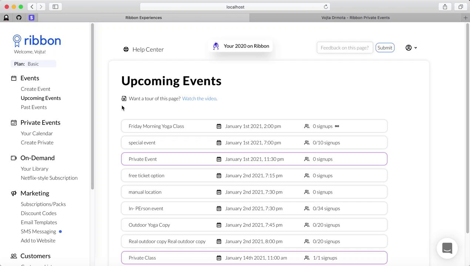Follow the "Watch the video" link
The image size is (470, 266).
(199, 99)
